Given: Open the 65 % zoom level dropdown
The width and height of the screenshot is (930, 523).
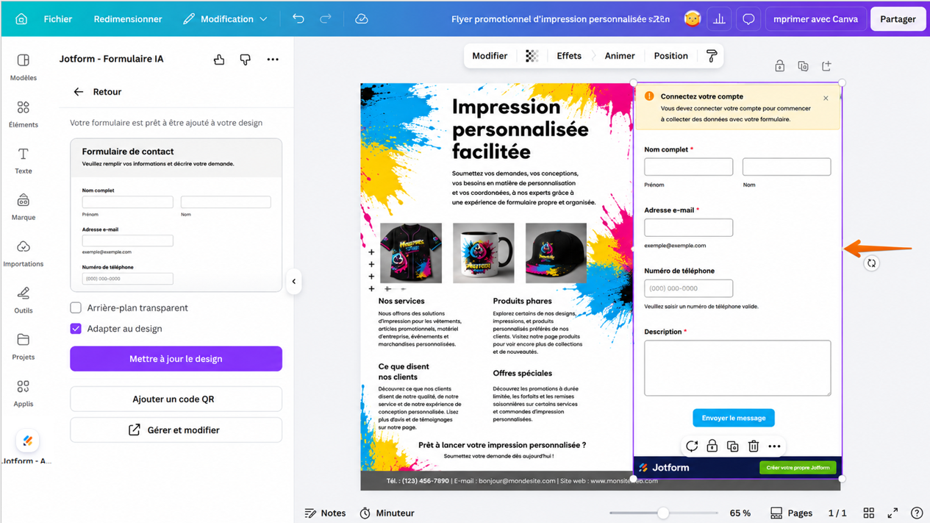Looking at the screenshot, I should [x=740, y=513].
